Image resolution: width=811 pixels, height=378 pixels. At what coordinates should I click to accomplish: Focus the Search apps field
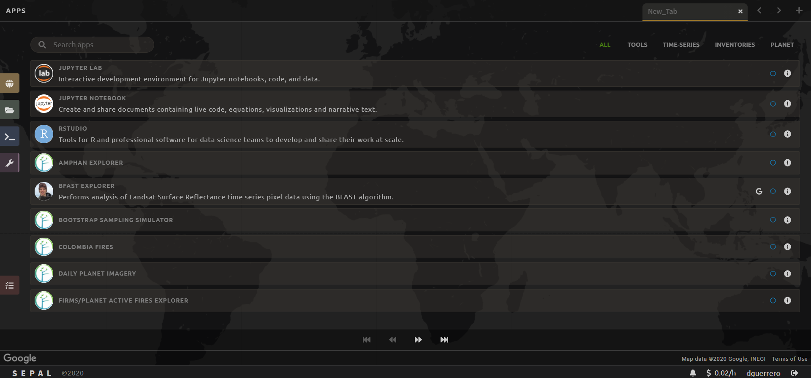coord(92,45)
